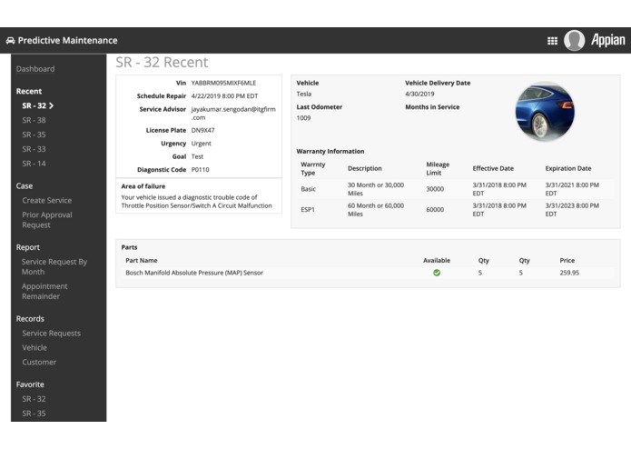Open Service Requests records
631x449 pixels.
coord(52,334)
